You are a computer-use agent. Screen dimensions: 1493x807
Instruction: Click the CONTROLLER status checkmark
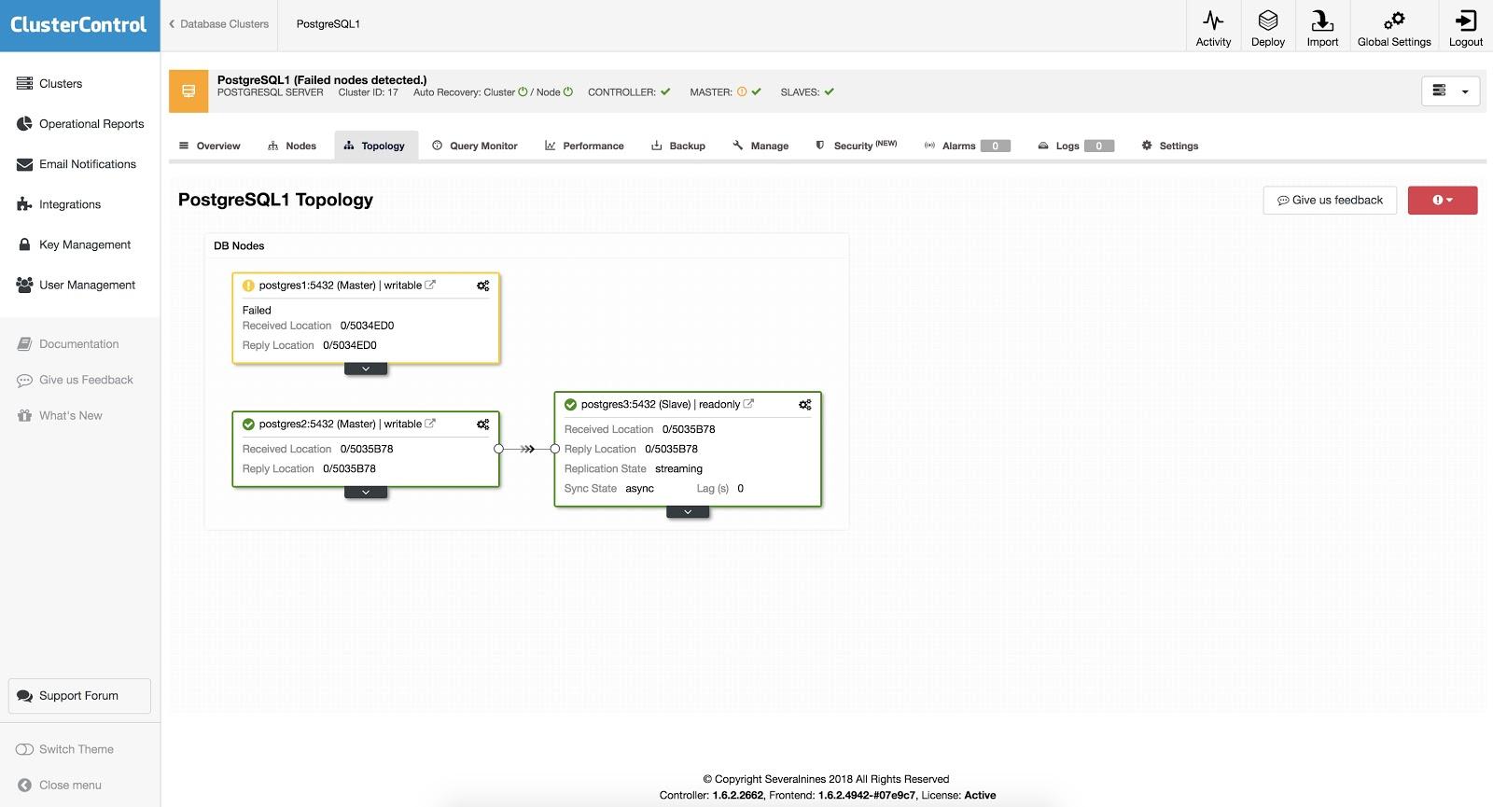click(665, 92)
